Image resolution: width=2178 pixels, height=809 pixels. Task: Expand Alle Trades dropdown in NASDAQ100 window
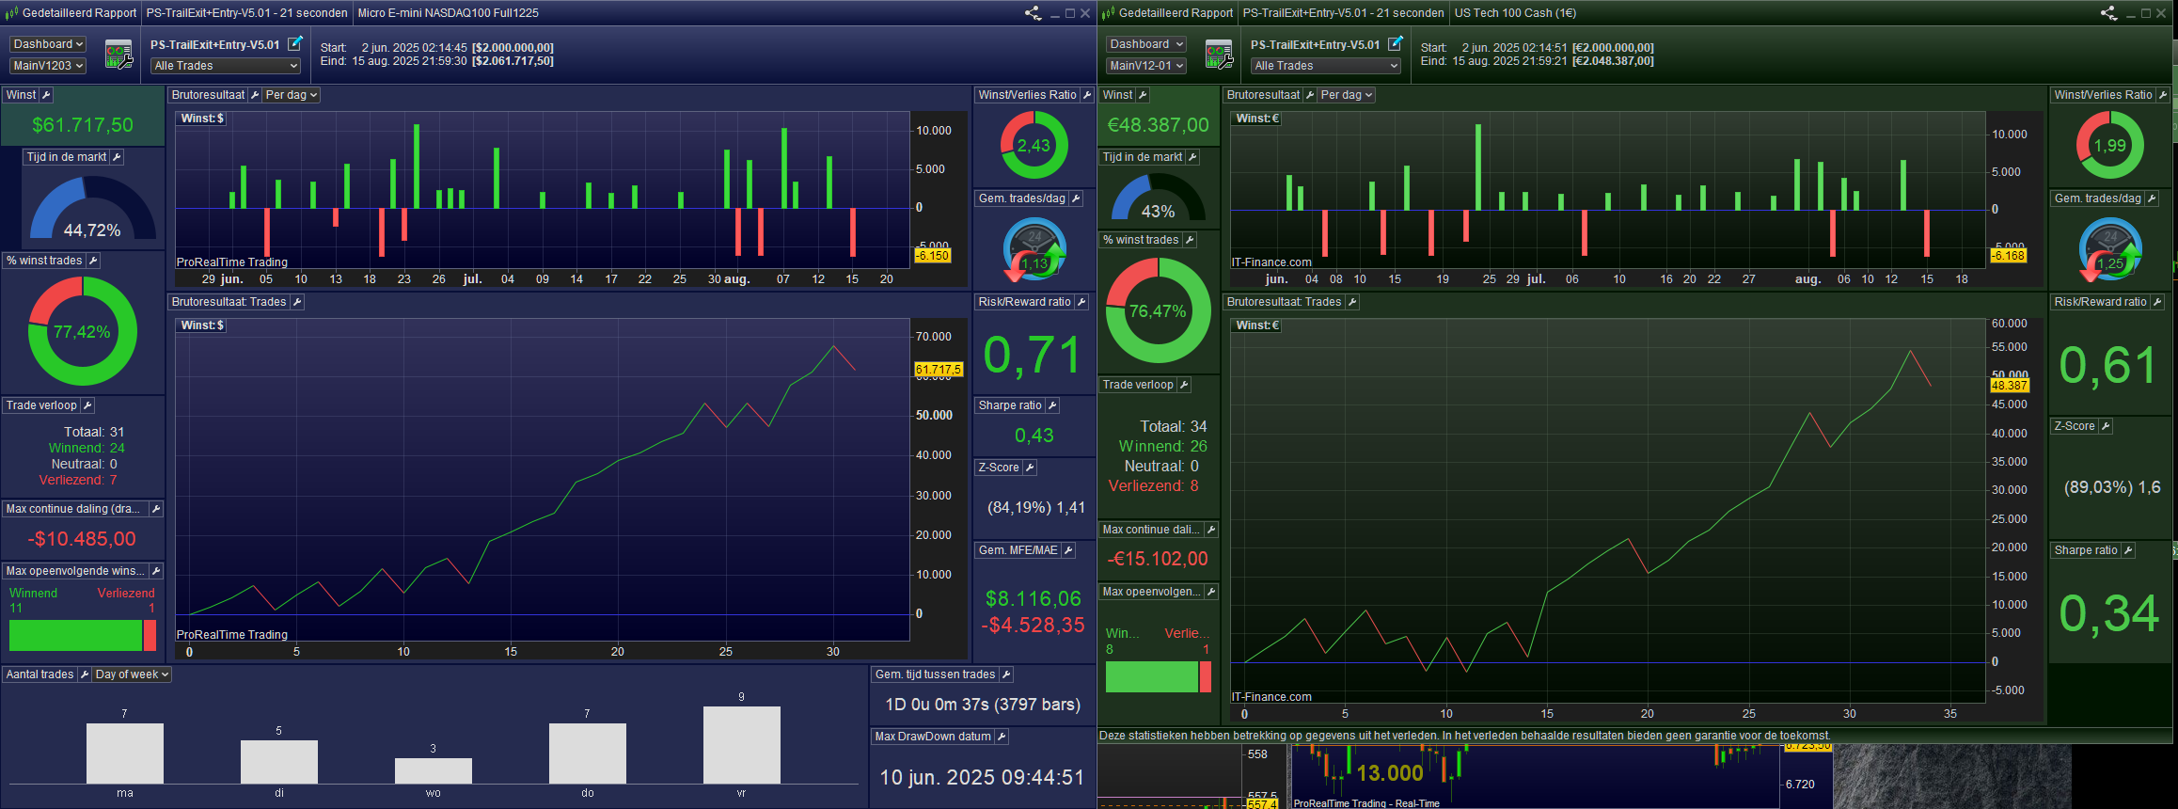[226, 66]
